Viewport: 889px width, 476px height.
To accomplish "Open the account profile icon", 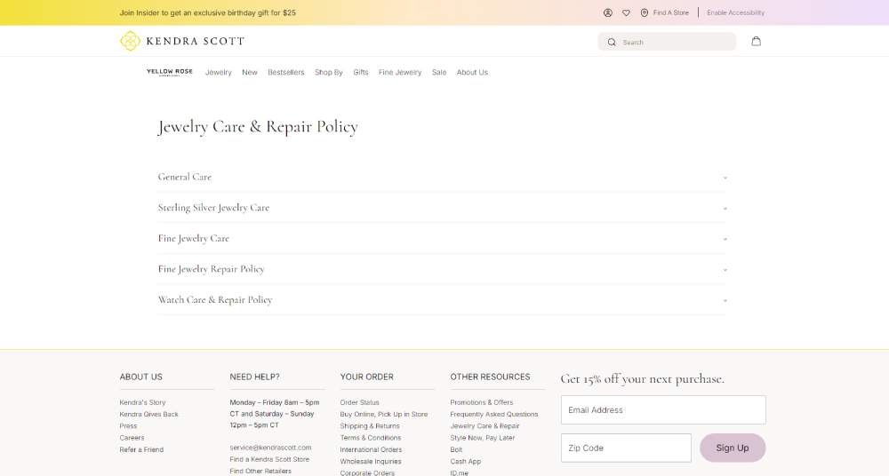I will [x=608, y=12].
